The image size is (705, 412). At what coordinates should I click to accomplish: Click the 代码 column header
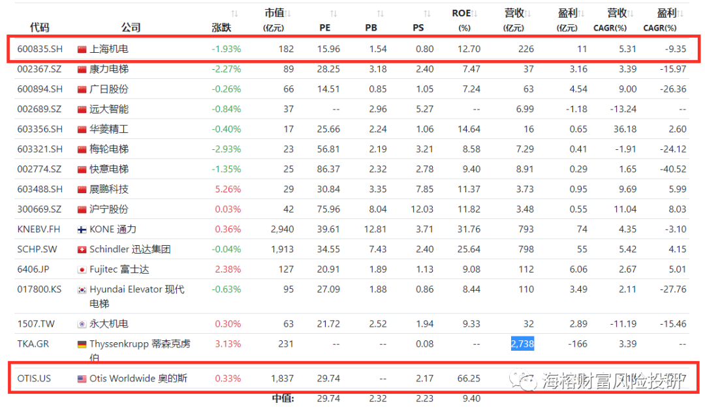pyautogui.click(x=40, y=28)
